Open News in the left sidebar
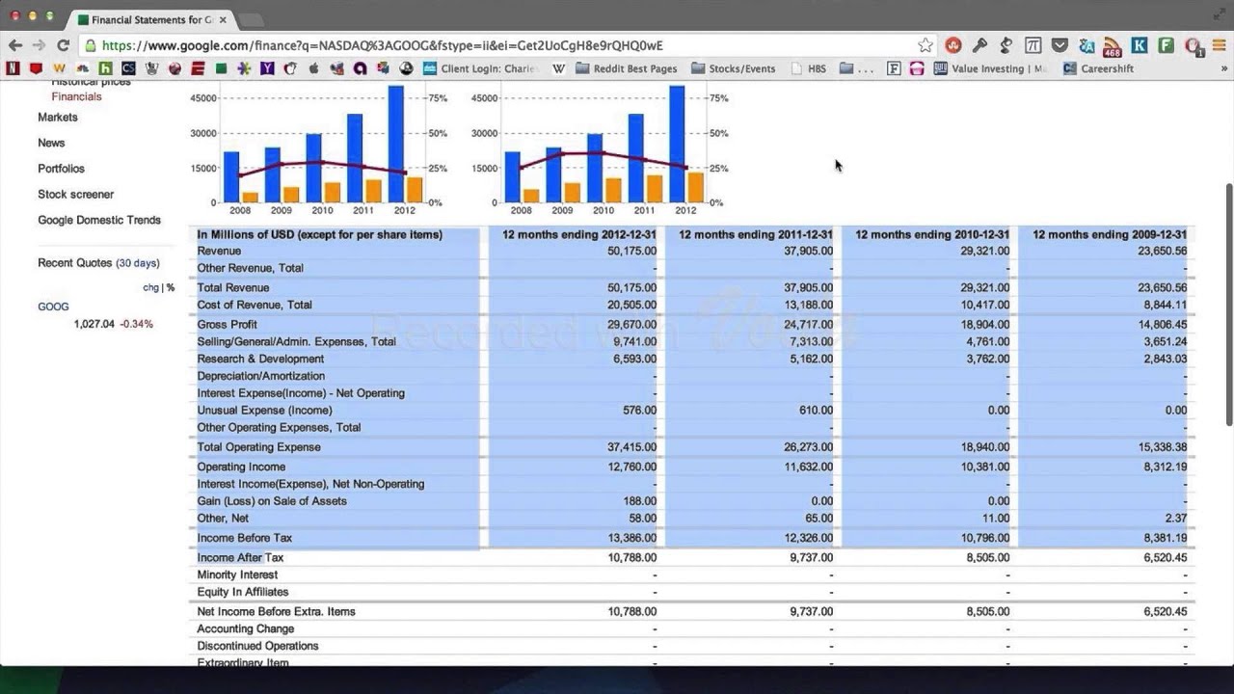 pos(51,143)
